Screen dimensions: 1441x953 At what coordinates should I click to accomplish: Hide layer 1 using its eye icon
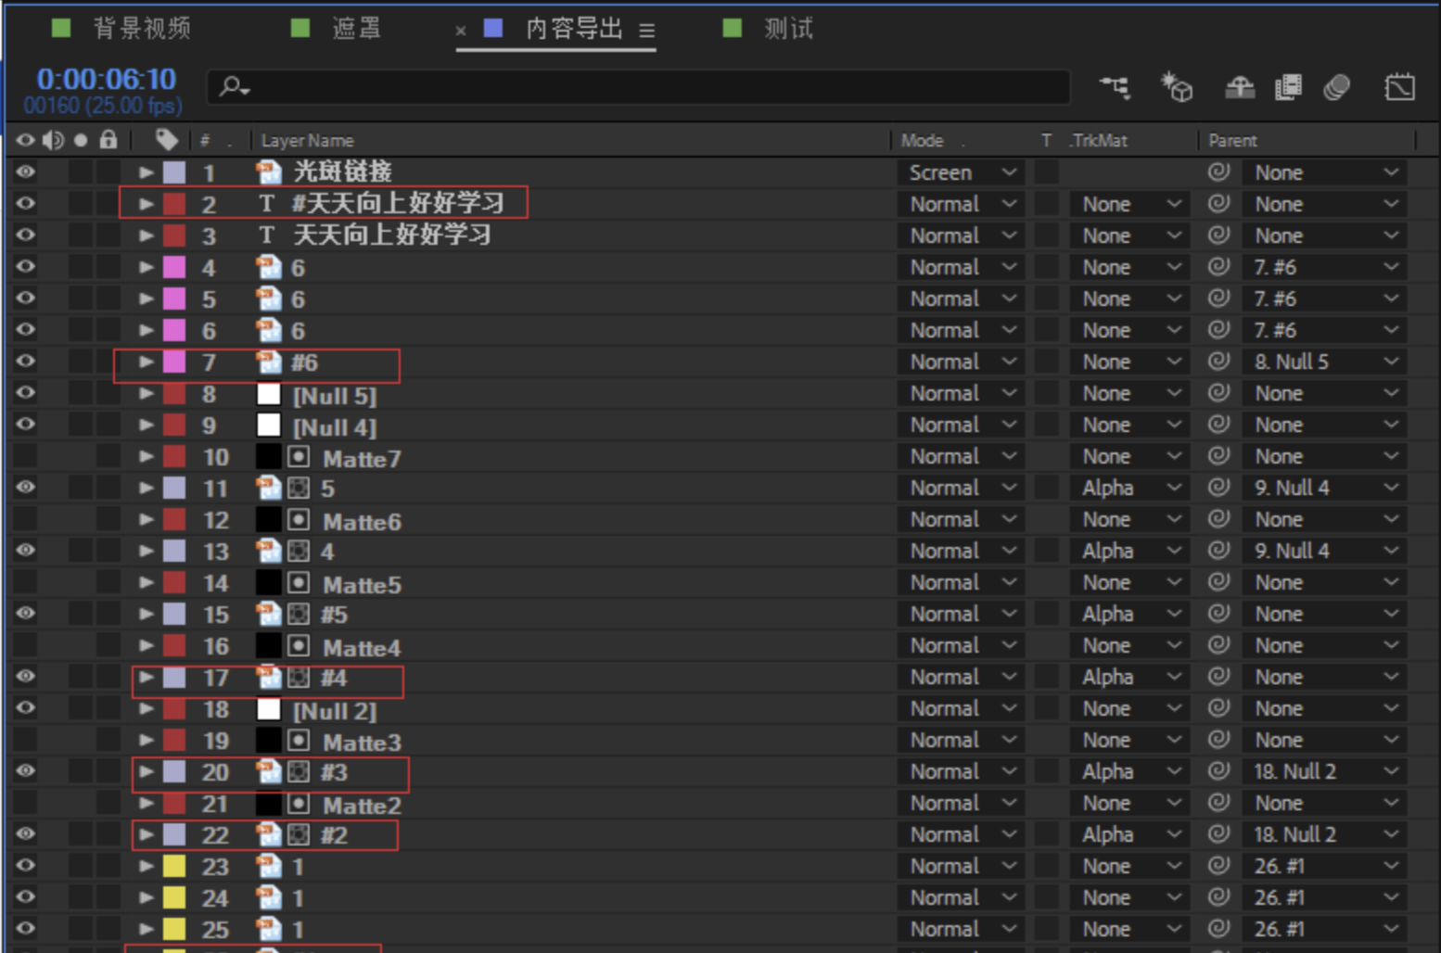(x=25, y=172)
